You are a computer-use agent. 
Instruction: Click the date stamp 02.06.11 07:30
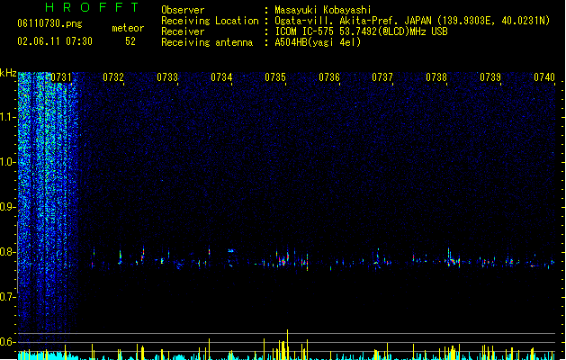[55, 41]
